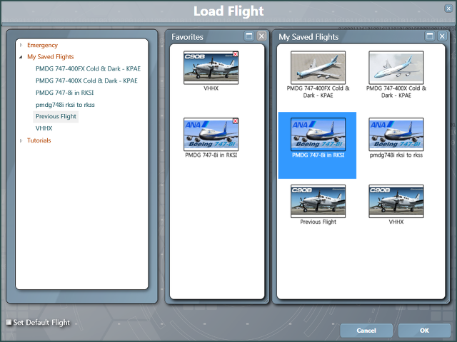The width and height of the screenshot is (457, 342).
Task: Choose Previous Flight thumbnail in My Saved Flights
Action: coord(318,201)
